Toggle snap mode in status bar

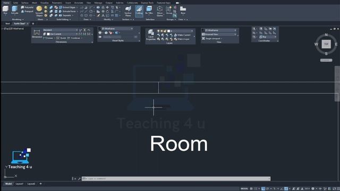coord(256,189)
